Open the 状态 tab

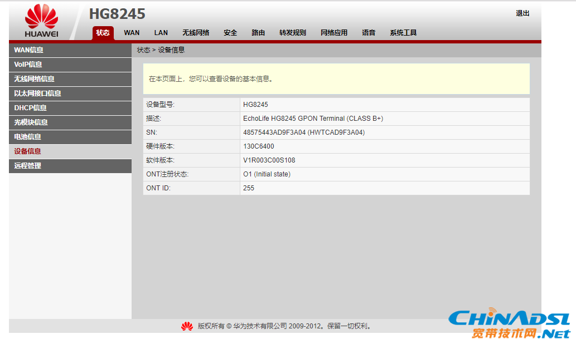click(x=103, y=33)
